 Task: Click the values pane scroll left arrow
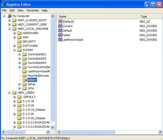[59, 132]
